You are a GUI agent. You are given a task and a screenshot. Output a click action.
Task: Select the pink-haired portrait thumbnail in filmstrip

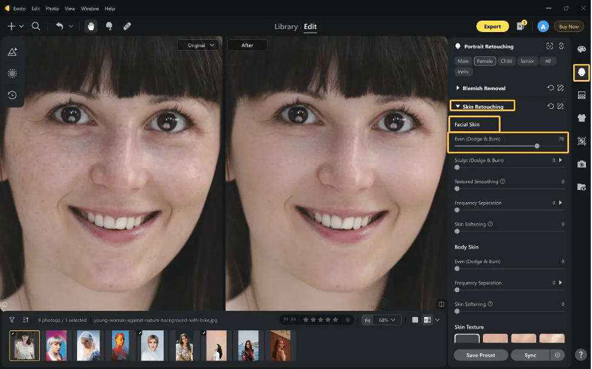tap(56, 345)
